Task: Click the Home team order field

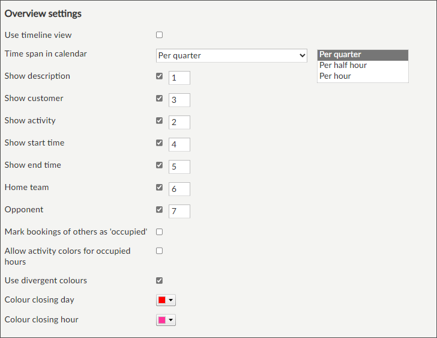Action: [x=179, y=189]
